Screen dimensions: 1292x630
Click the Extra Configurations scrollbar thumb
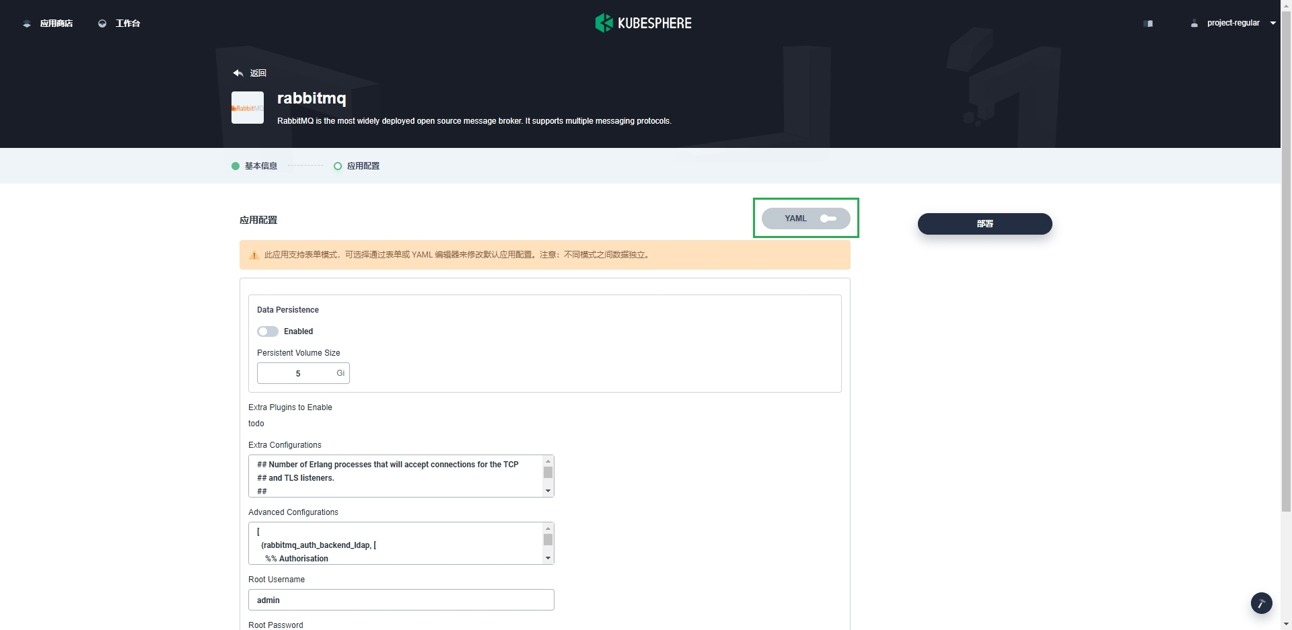548,472
